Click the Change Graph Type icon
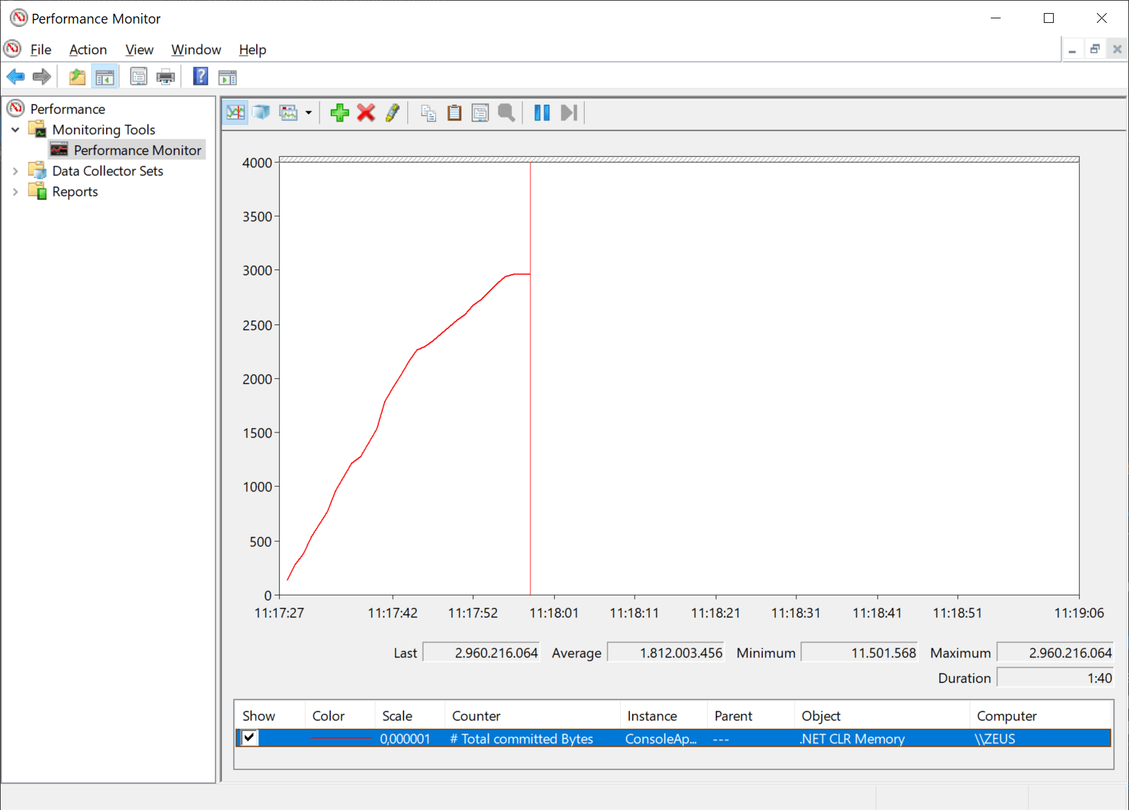Screen dimensions: 1129x810 288,113
